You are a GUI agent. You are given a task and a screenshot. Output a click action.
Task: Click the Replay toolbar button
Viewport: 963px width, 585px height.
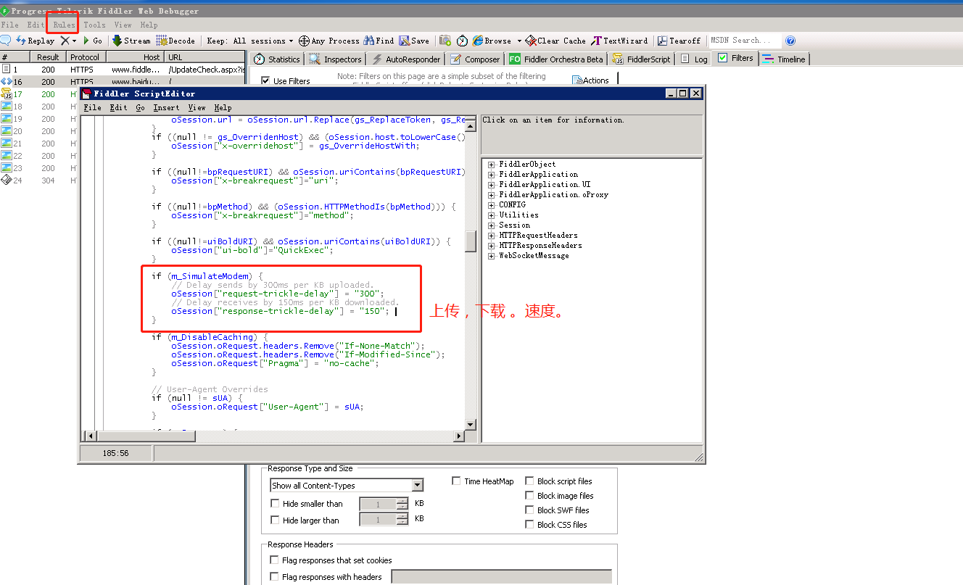coord(34,41)
